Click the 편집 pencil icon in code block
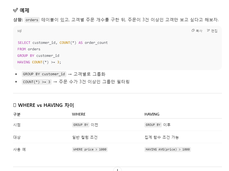 click(x=208, y=30)
